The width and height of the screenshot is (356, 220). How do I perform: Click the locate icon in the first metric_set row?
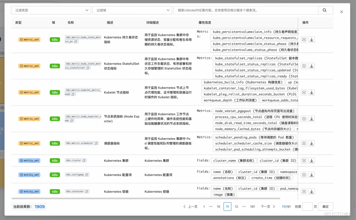click(x=304, y=39)
